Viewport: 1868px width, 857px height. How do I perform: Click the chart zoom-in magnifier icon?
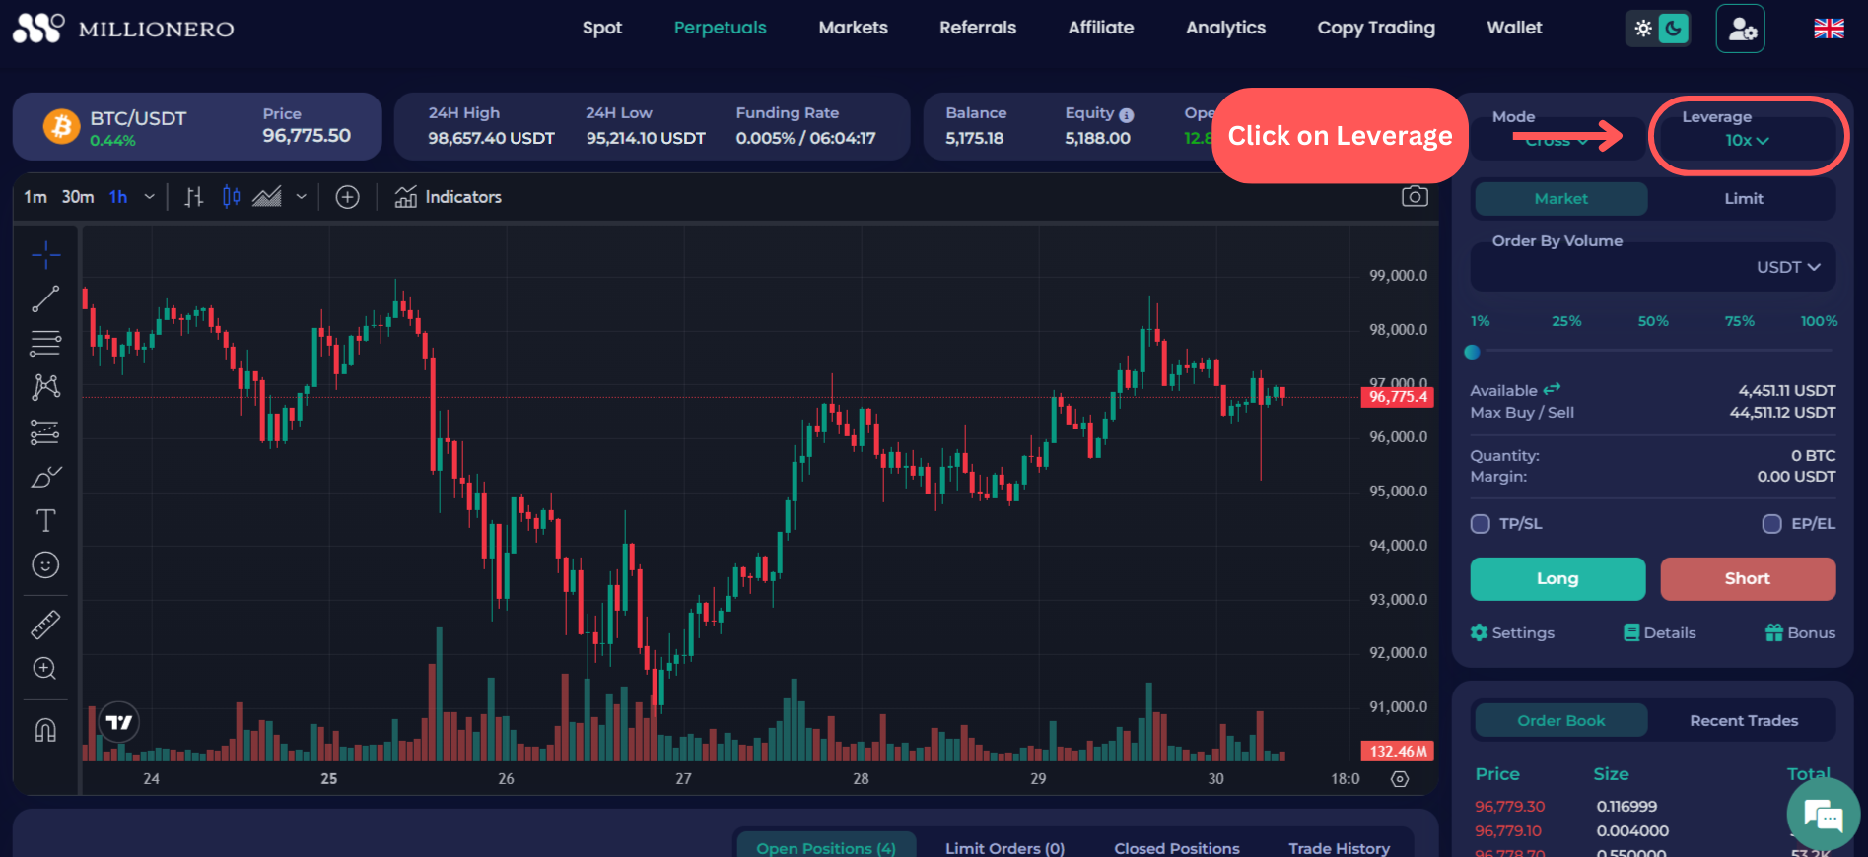[x=45, y=669]
